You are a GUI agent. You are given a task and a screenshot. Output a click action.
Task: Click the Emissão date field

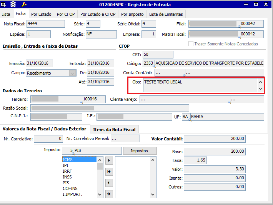coord(39,63)
